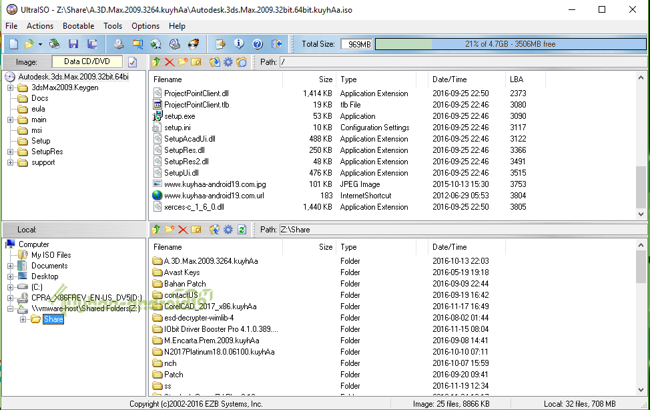
Task: Click the local Path field showing Z:\Share
Action: click(463, 230)
